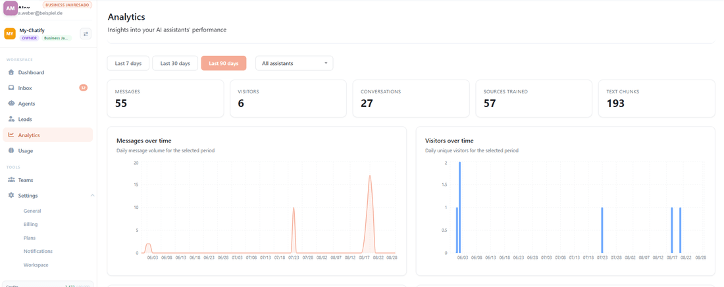Image resolution: width=724 pixels, height=287 pixels.
Task: Open Billing settings
Action: tap(30, 225)
